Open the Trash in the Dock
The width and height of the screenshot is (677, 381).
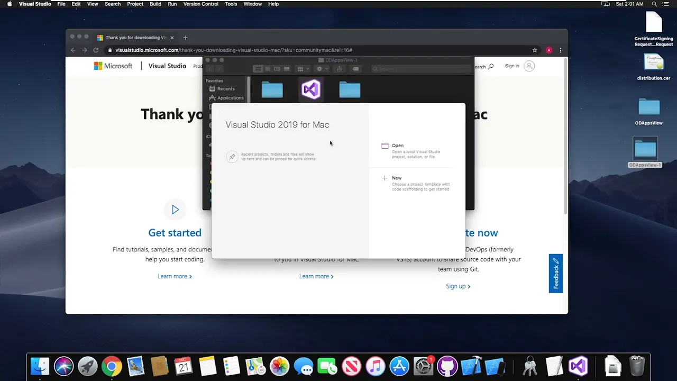(x=637, y=366)
